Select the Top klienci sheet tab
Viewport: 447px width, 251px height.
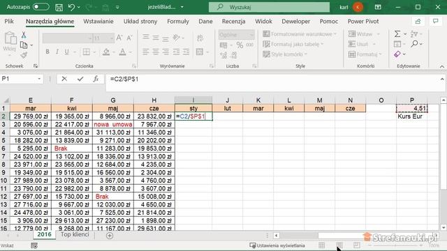point(75,234)
